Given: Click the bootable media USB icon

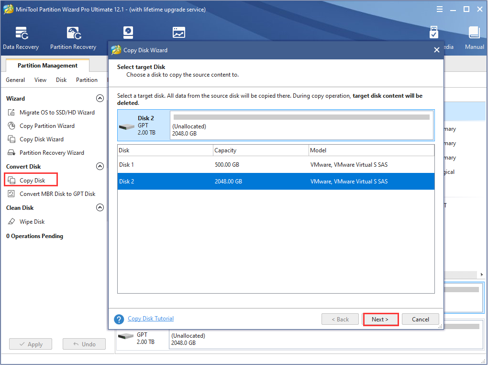Looking at the screenshot, I should (x=434, y=33).
